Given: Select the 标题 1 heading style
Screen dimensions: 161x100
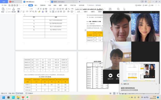Looking at the screenshot, I should pos(86,10).
